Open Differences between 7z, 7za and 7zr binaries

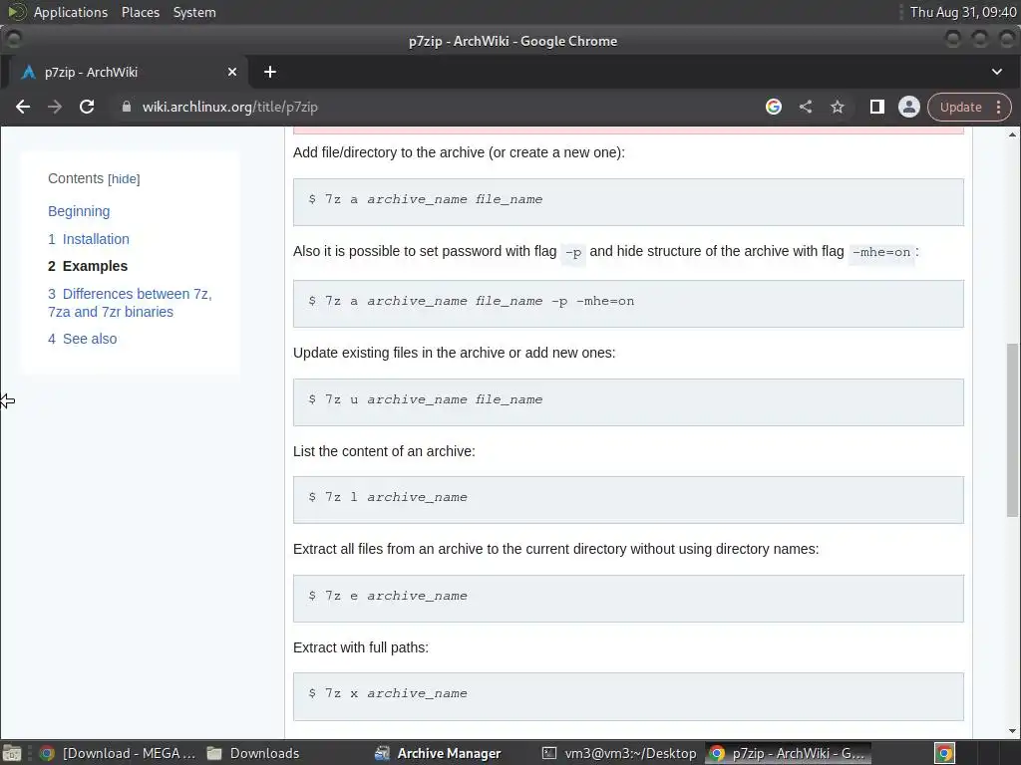[130, 303]
